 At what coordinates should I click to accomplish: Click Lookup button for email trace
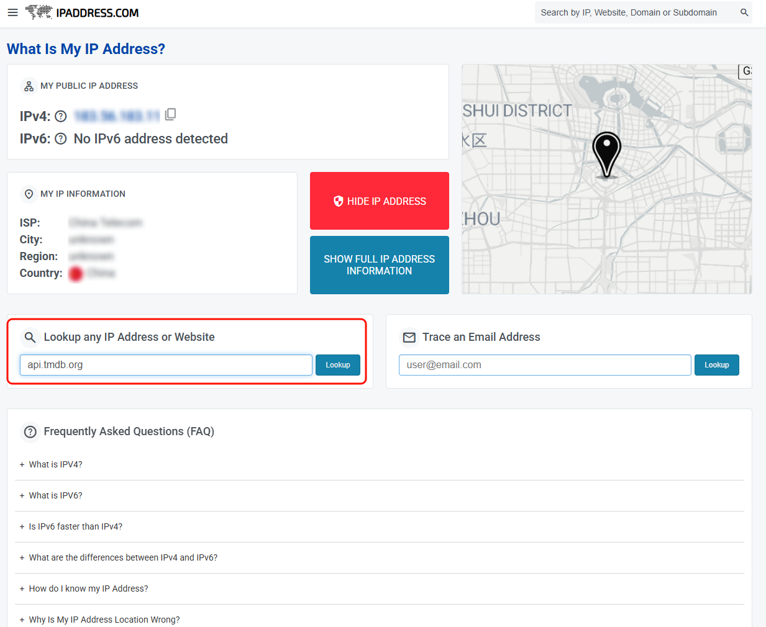(x=716, y=365)
